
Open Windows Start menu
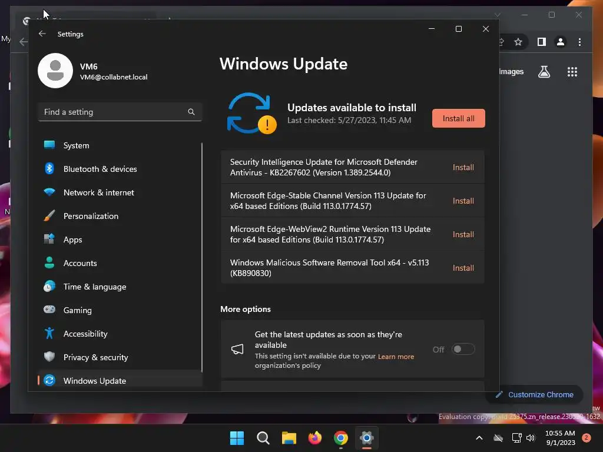[x=237, y=438]
